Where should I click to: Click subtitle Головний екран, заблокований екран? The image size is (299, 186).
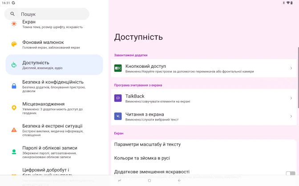point(51,47)
